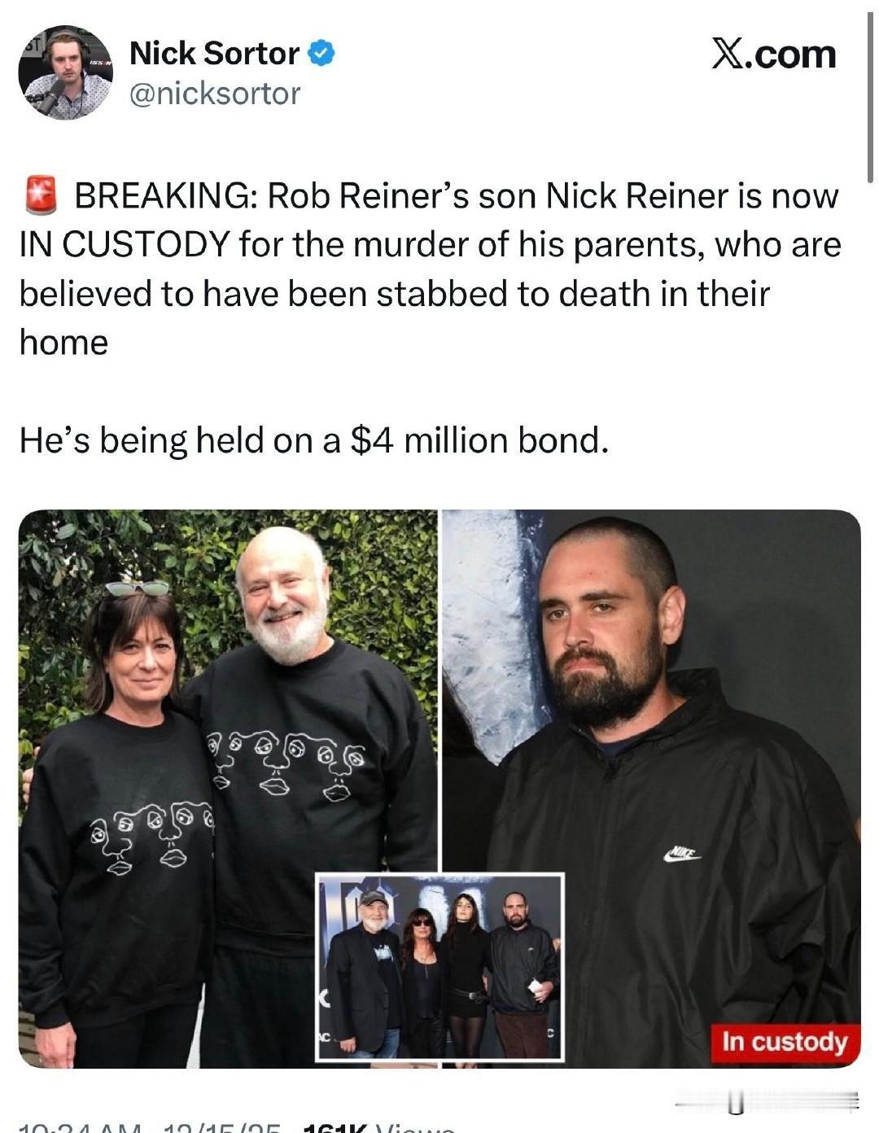
Task: Click the blue verified checkmark badge
Action: (x=321, y=54)
